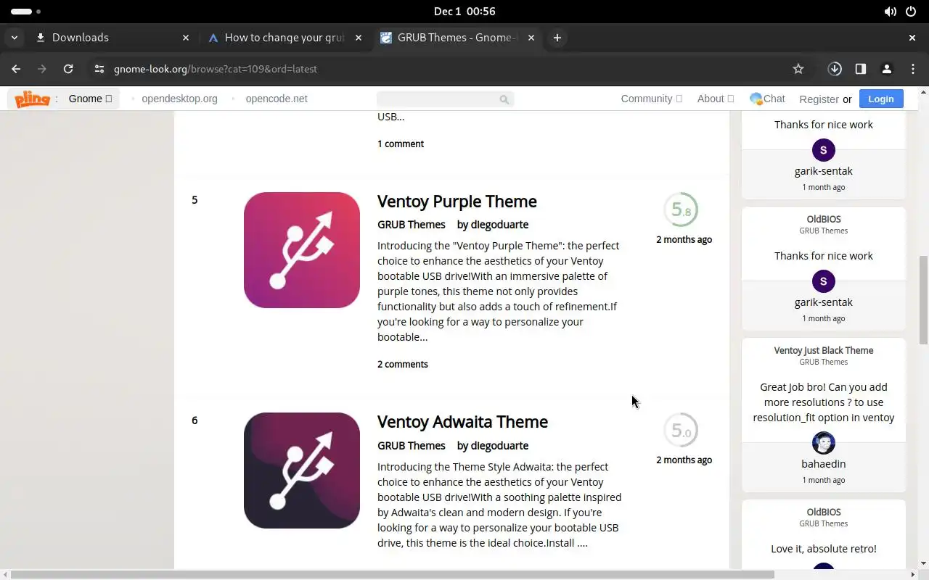Click the bahaedin username
The image size is (929, 580).
pos(823,464)
